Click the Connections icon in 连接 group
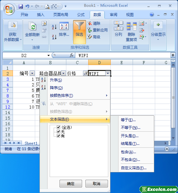The image size is (178, 193). pyautogui.click(x=44, y=23)
